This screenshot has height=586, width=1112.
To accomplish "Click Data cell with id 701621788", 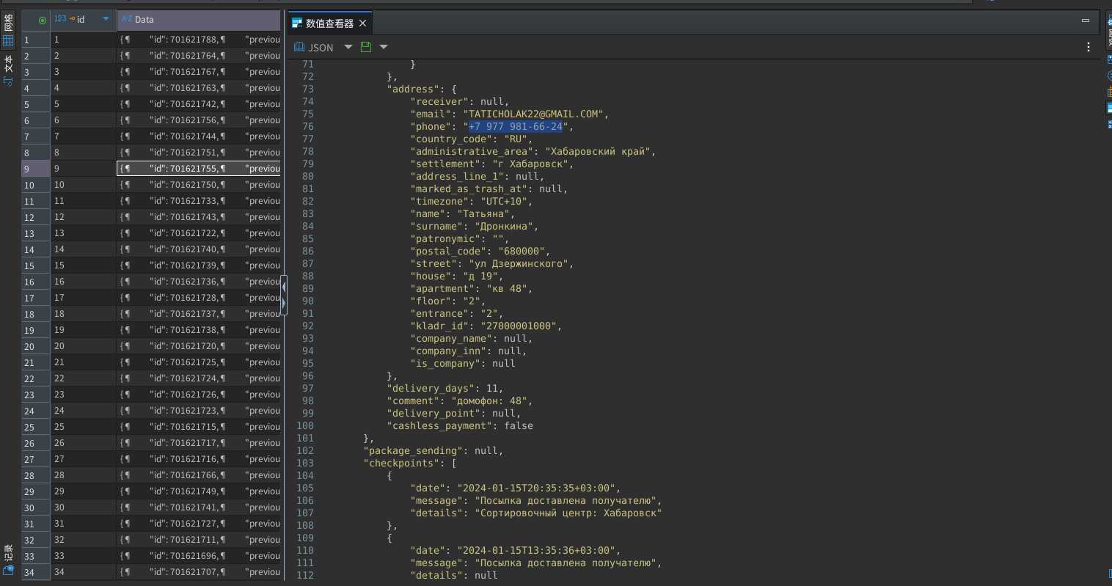I will (x=200, y=40).
